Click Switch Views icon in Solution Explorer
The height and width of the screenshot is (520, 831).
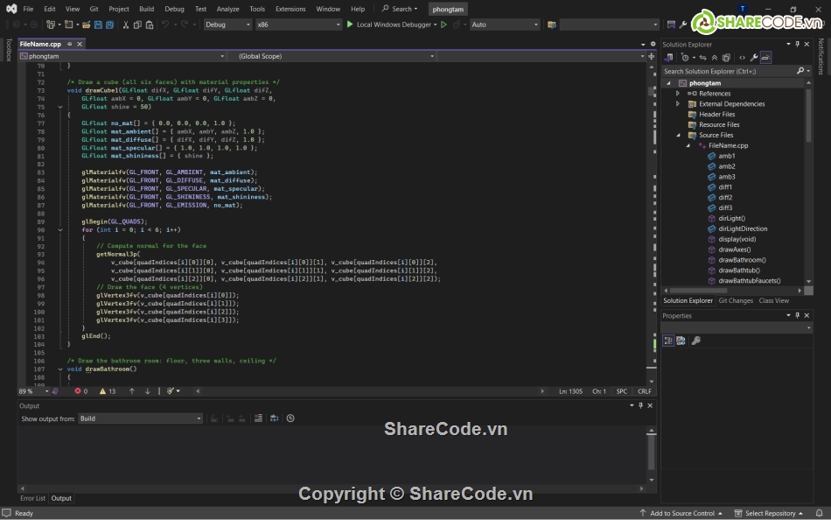tap(669, 57)
